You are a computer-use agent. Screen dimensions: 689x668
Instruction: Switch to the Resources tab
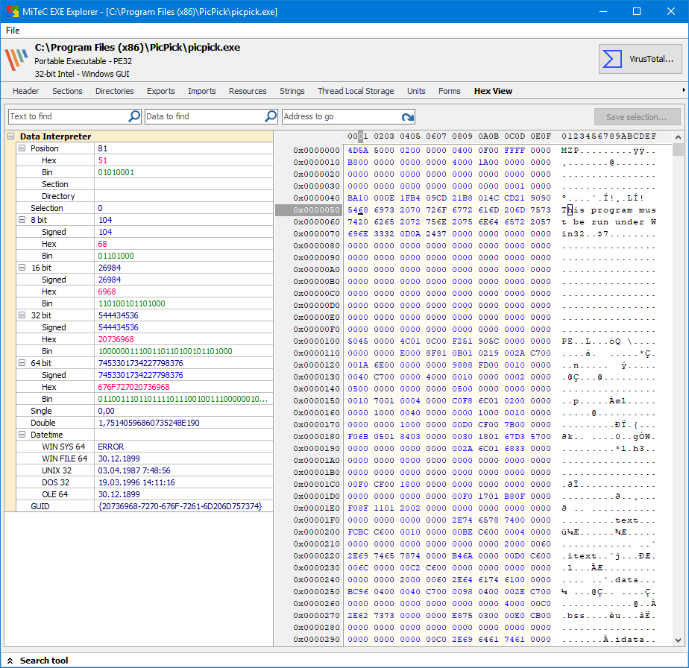(x=248, y=91)
